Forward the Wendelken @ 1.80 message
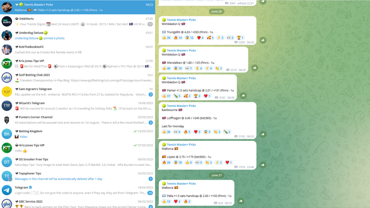 [x=255, y=68]
